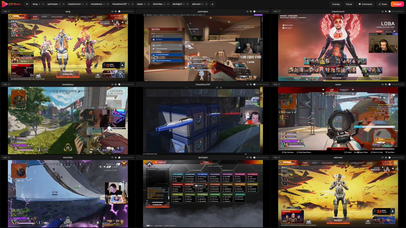Hide immadness using its tab chip eye icon
This screenshot has height=228, width=406.
(x=108, y=4)
